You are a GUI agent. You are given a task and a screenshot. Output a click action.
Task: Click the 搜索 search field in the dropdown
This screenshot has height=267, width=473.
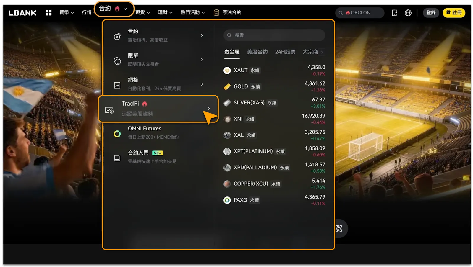pyautogui.click(x=274, y=35)
